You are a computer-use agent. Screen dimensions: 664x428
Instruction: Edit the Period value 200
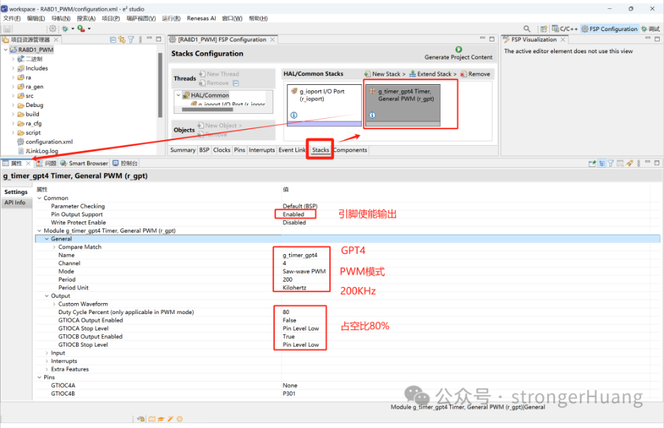[x=288, y=280]
